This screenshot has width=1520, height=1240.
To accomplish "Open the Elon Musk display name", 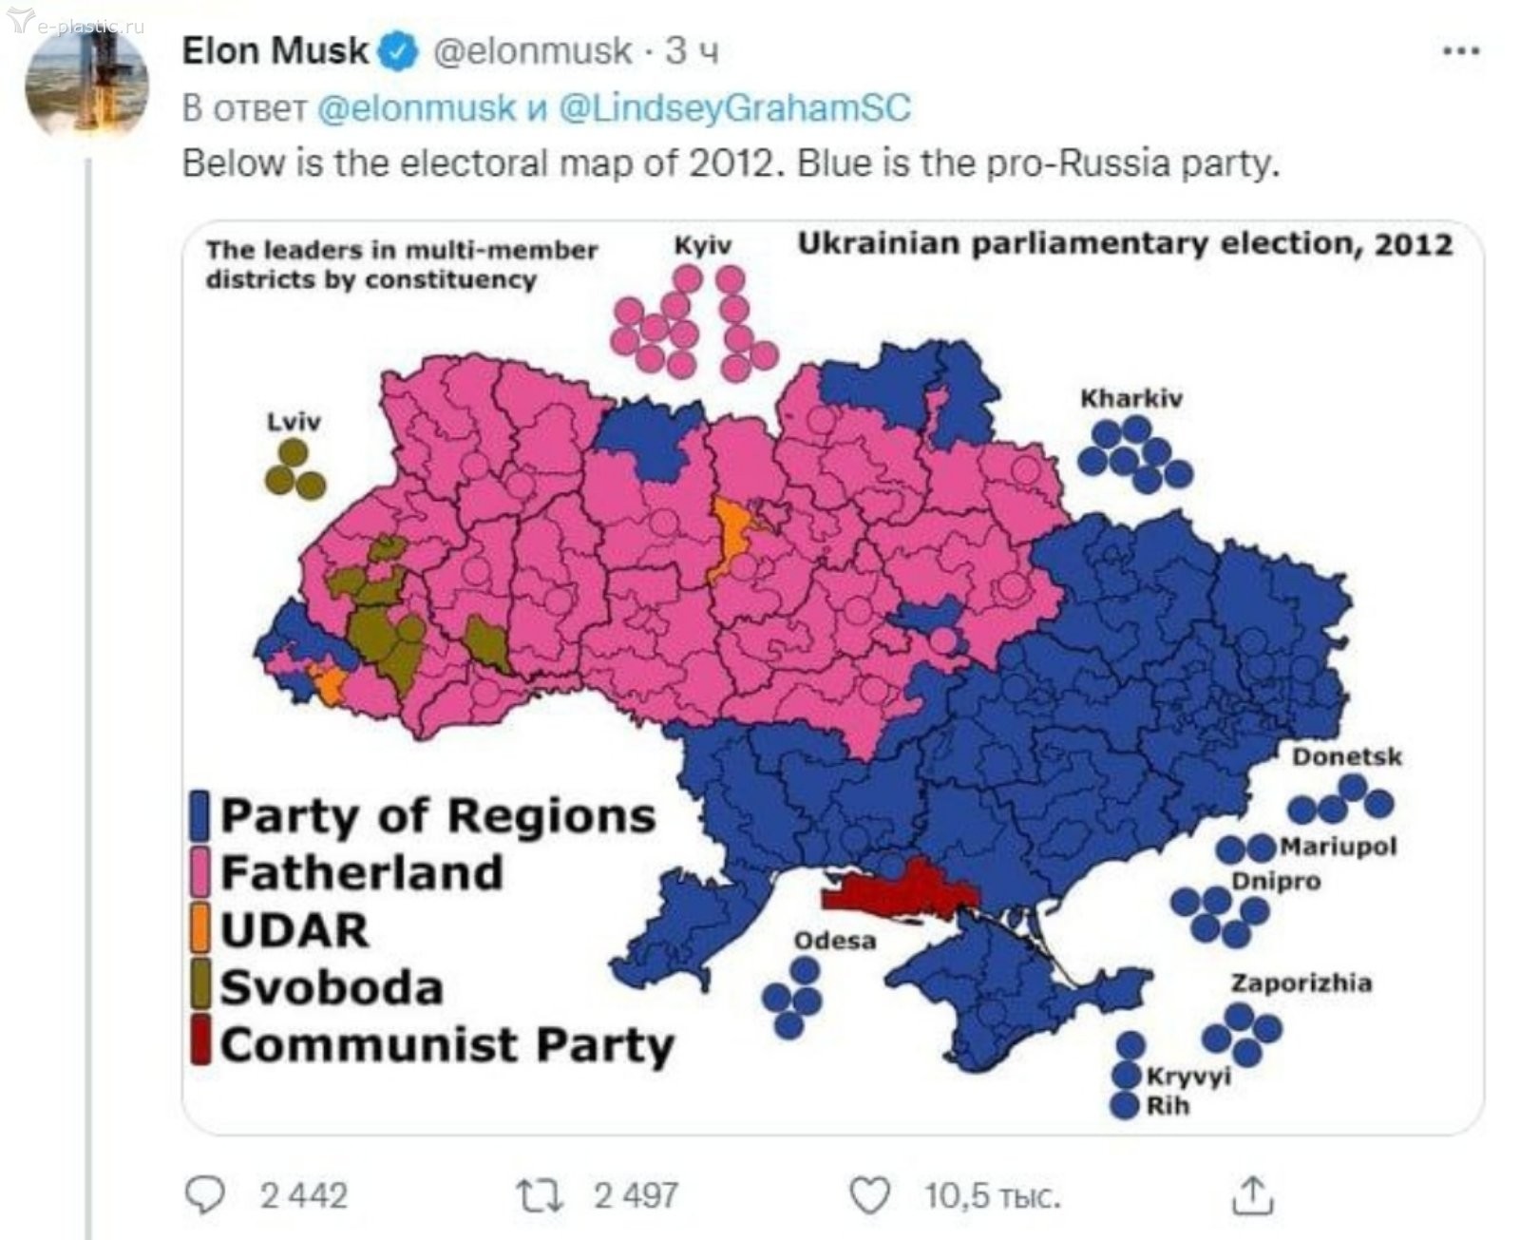I will click(x=275, y=51).
